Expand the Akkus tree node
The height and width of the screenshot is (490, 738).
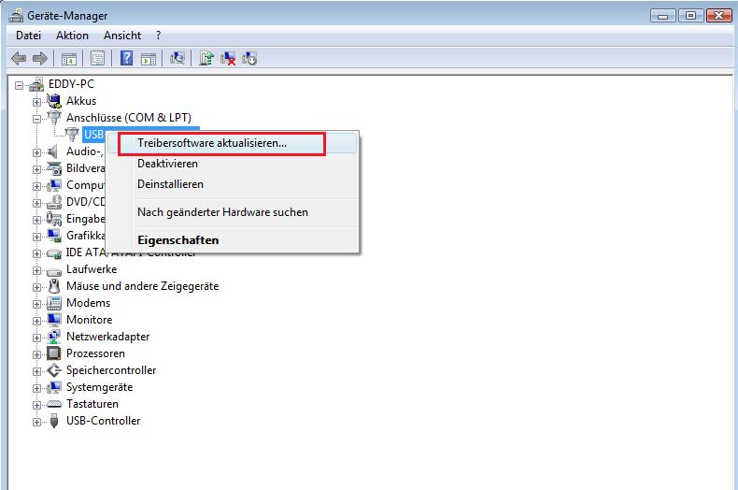pos(37,101)
